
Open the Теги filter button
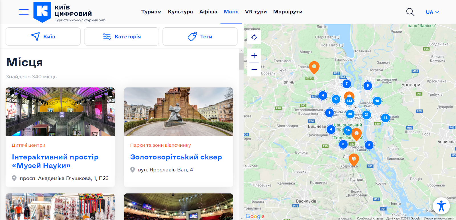(200, 36)
